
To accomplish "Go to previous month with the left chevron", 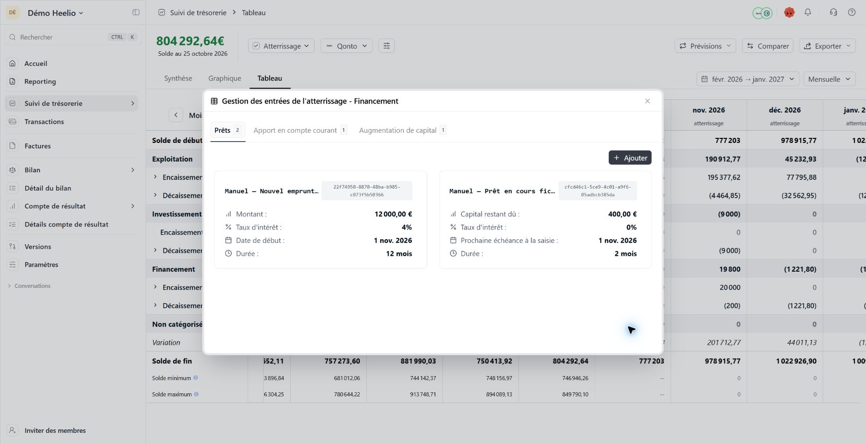I will tap(176, 115).
